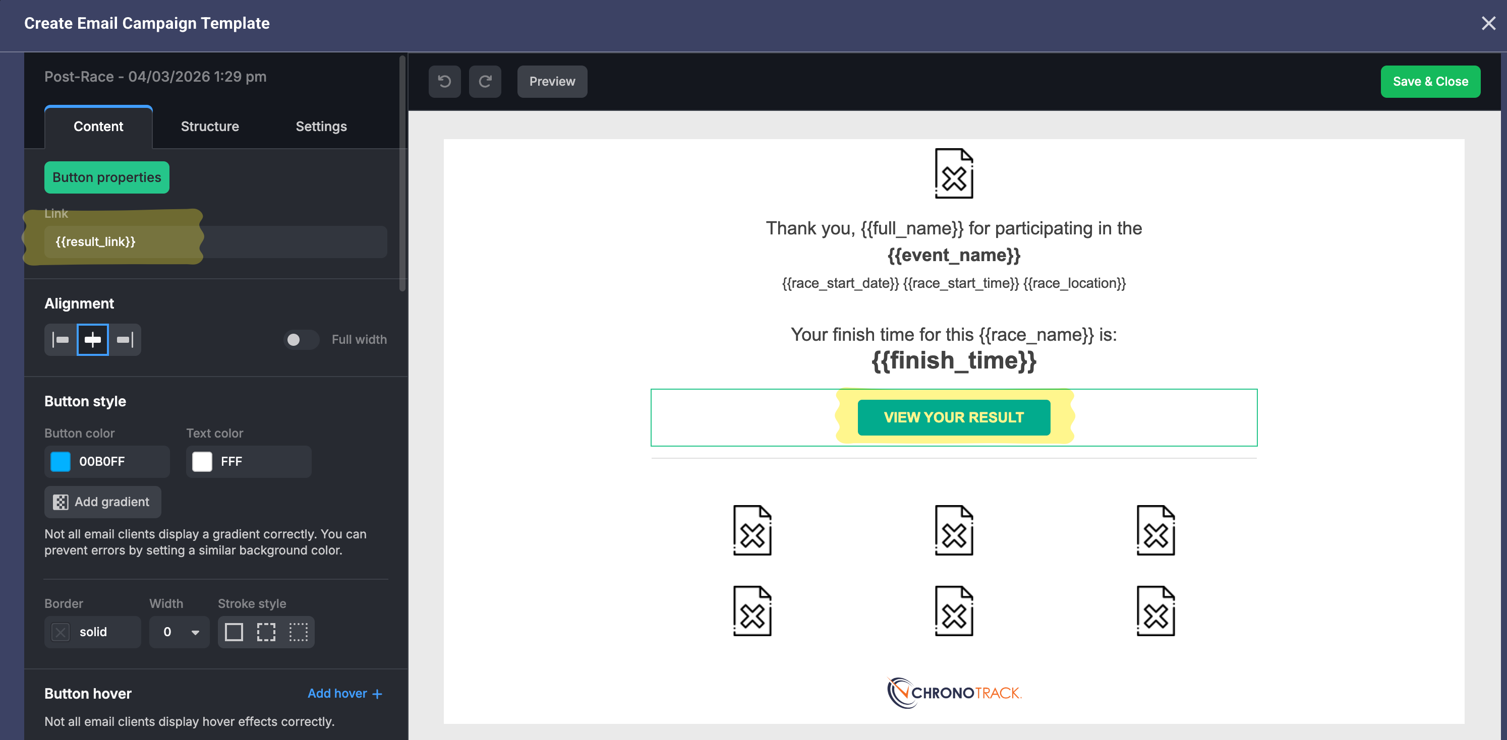The width and height of the screenshot is (1507, 740).
Task: Select left alignment icon
Action: tap(61, 340)
